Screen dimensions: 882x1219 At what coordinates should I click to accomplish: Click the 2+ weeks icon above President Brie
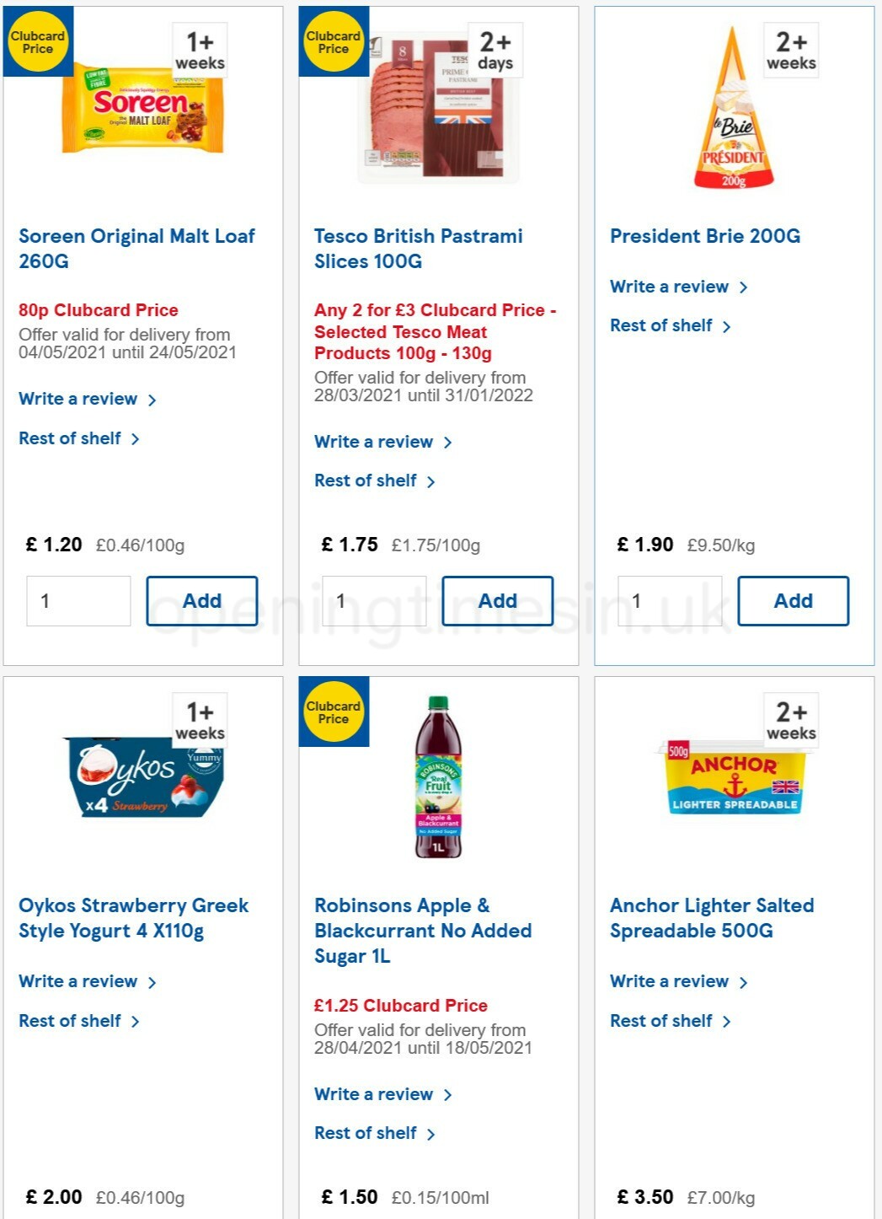[790, 51]
